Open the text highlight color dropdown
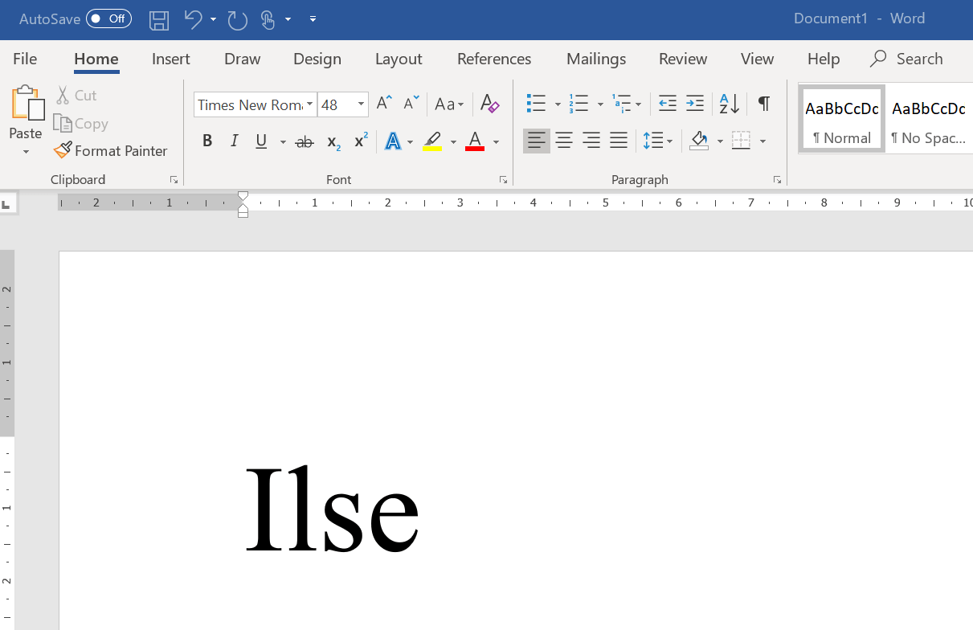The image size is (973, 630). [x=453, y=141]
